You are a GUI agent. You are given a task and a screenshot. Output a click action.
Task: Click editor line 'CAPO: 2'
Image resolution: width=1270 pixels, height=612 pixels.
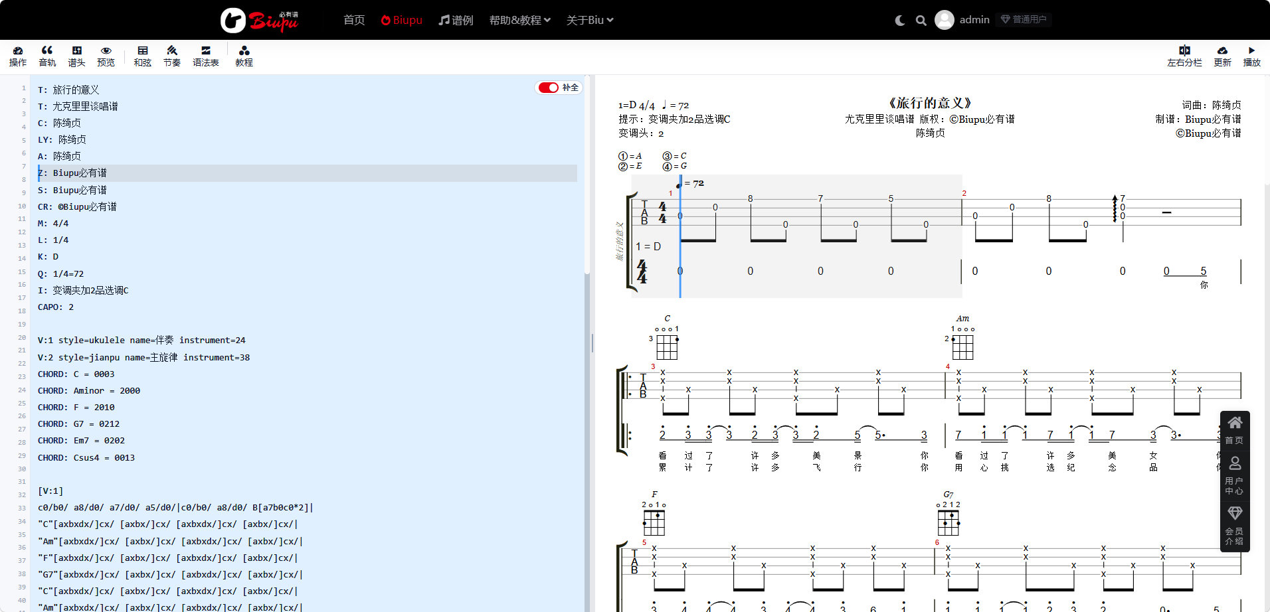click(56, 307)
